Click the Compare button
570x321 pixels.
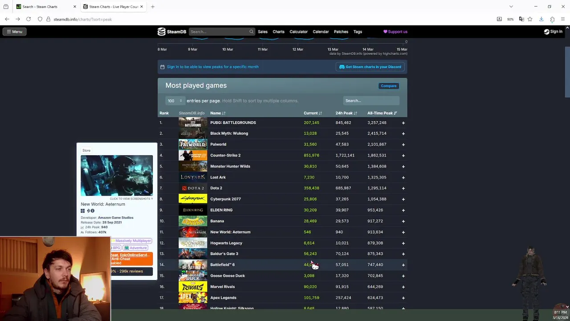pyautogui.click(x=389, y=86)
